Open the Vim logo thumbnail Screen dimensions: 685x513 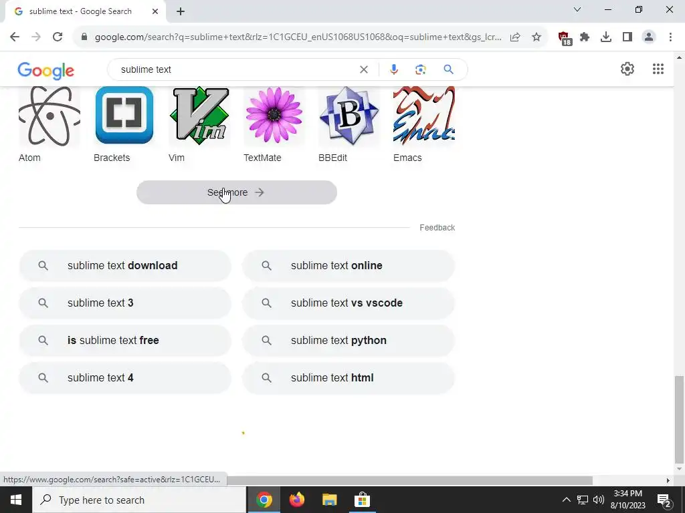tap(199, 116)
